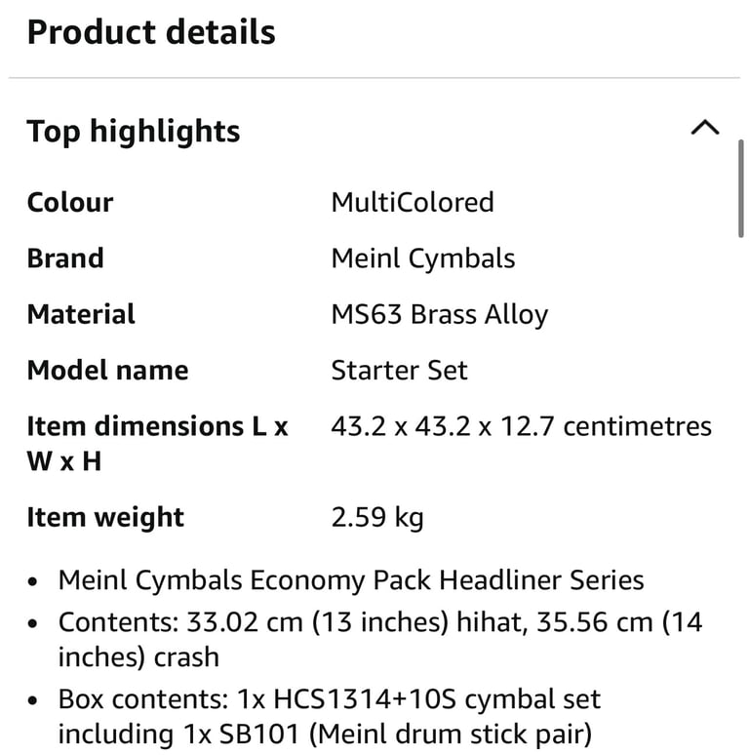The width and height of the screenshot is (749, 755).
Task: Click the Top highlights section heading
Action: pos(134,132)
